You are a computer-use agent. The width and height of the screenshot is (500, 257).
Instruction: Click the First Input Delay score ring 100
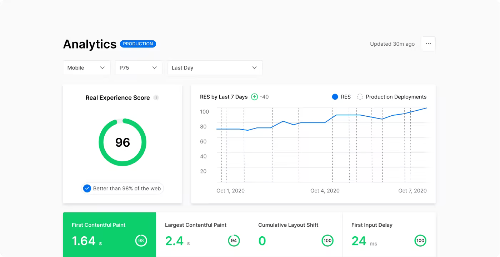coord(420,241)
